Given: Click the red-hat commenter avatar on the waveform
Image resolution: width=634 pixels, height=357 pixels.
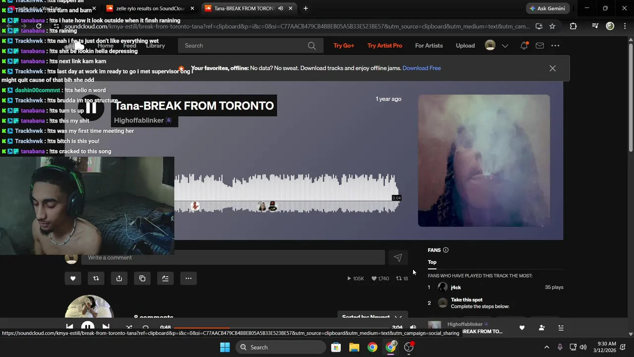Looking at the screenshot, I should pos(272,206).
